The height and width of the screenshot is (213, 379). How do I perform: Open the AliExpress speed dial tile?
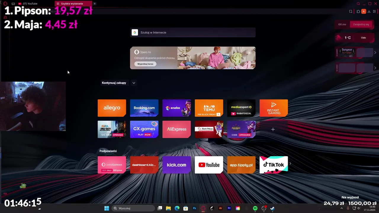point(176,129)
